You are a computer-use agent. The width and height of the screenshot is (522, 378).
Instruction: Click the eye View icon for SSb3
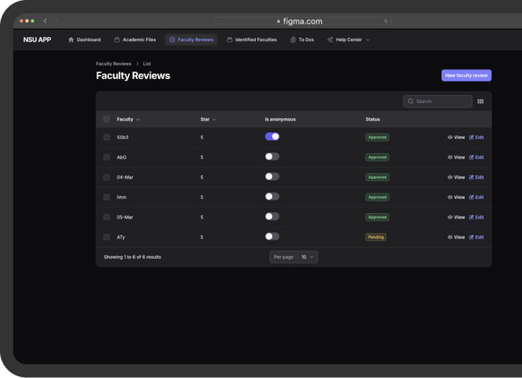tap(450, 138)
